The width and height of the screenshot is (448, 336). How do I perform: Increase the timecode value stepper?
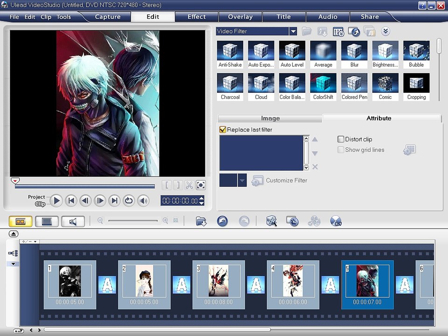(x=202, y=198)
